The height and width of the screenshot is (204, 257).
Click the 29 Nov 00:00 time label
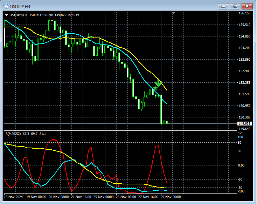click(171, 197)
